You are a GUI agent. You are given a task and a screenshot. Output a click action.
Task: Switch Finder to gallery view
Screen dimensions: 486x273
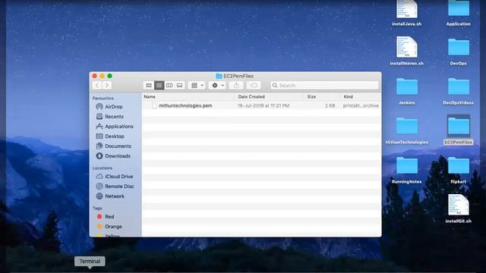pyautogui.click(x=179, y=86)
